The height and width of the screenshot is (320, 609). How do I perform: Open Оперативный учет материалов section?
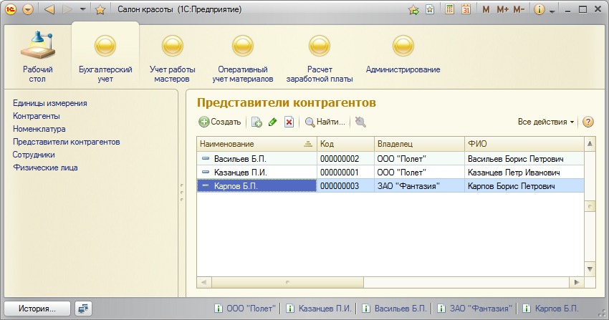[242, 58]
